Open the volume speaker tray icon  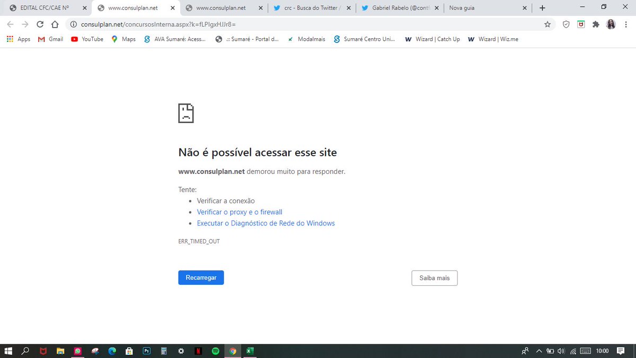coord(561,351)
